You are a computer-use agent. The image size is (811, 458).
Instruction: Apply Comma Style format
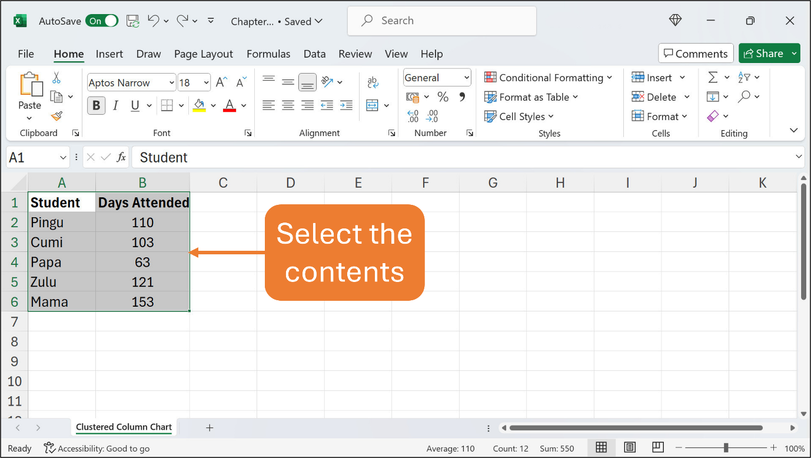(x=462, y=97)
